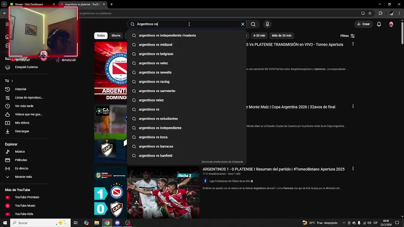Choose suggestion argentinos vs estudiantes
This screenshot has height=227, width=404.
pyautogui.click(x=187, y=119)
